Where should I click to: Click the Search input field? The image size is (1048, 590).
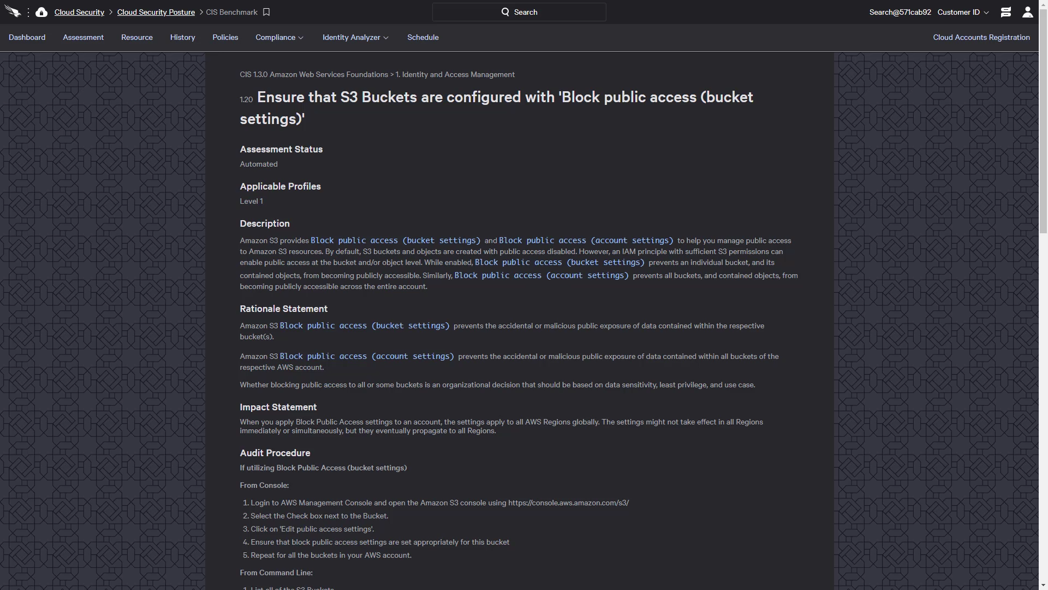519,12
